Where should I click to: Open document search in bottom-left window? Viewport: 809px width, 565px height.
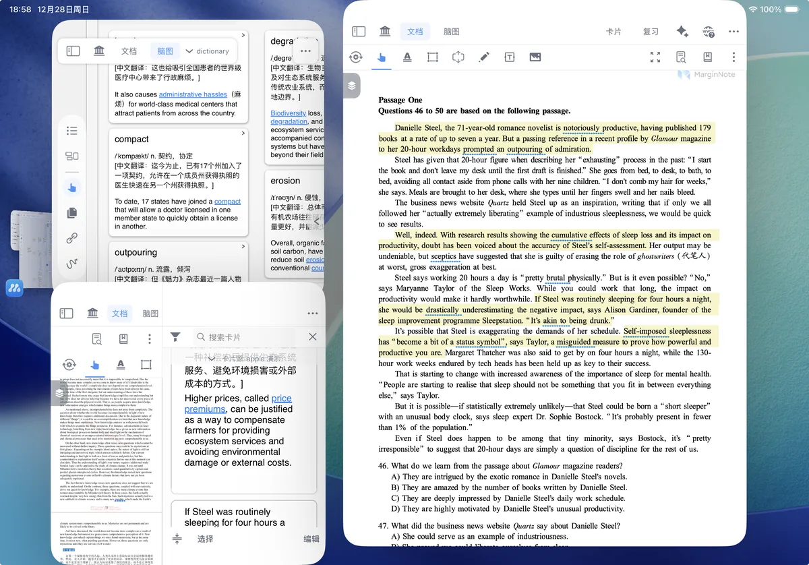[97, 338]
